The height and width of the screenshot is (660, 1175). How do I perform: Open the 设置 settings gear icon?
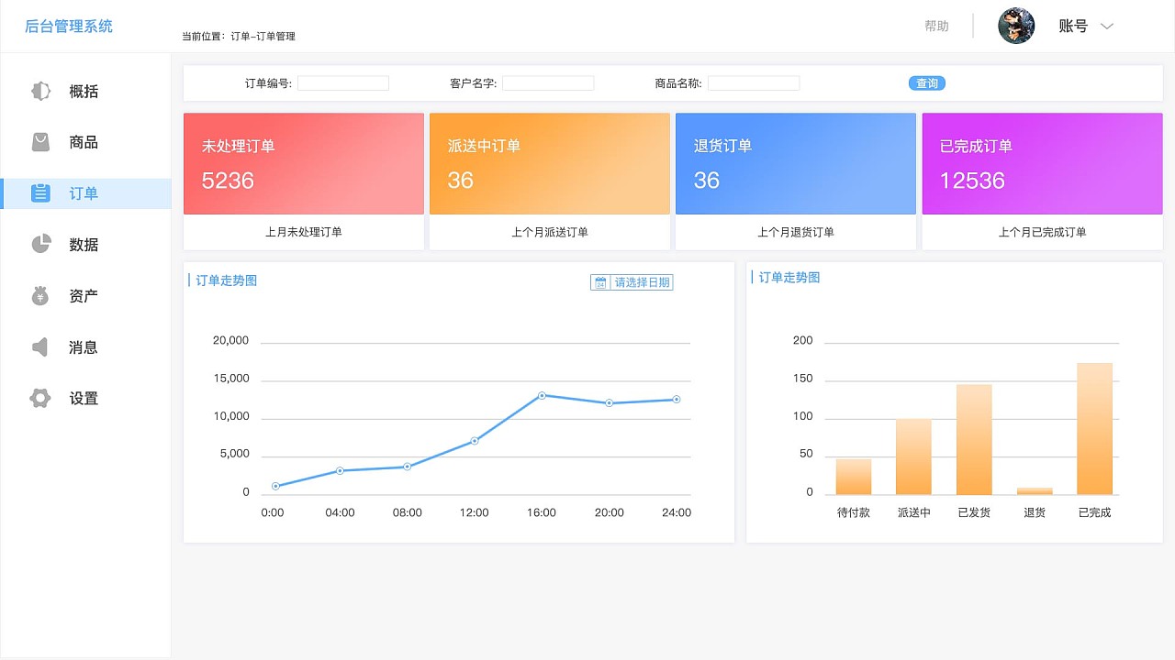pyautogui.click(x=39, y=398)
